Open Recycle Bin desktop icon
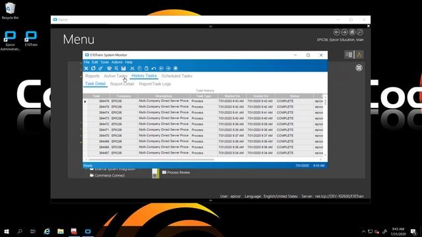422x237 pixels. pos(11,11)
